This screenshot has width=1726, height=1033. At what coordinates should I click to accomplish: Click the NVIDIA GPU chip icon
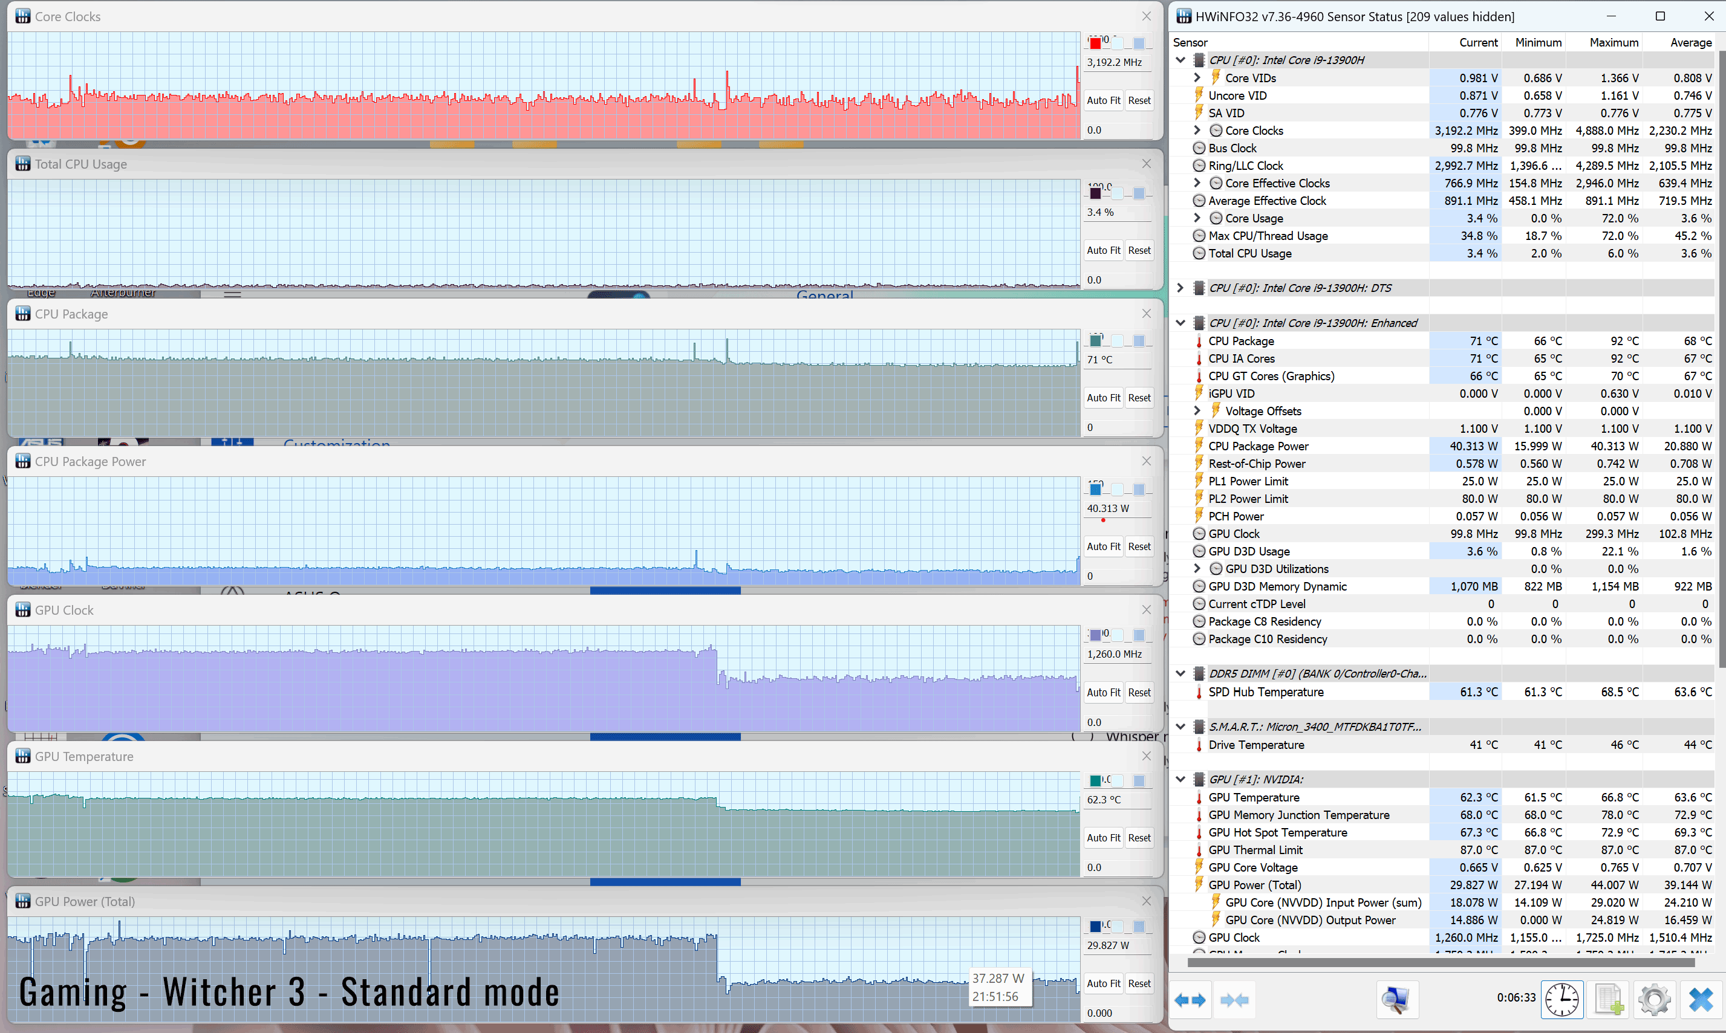1199,780
